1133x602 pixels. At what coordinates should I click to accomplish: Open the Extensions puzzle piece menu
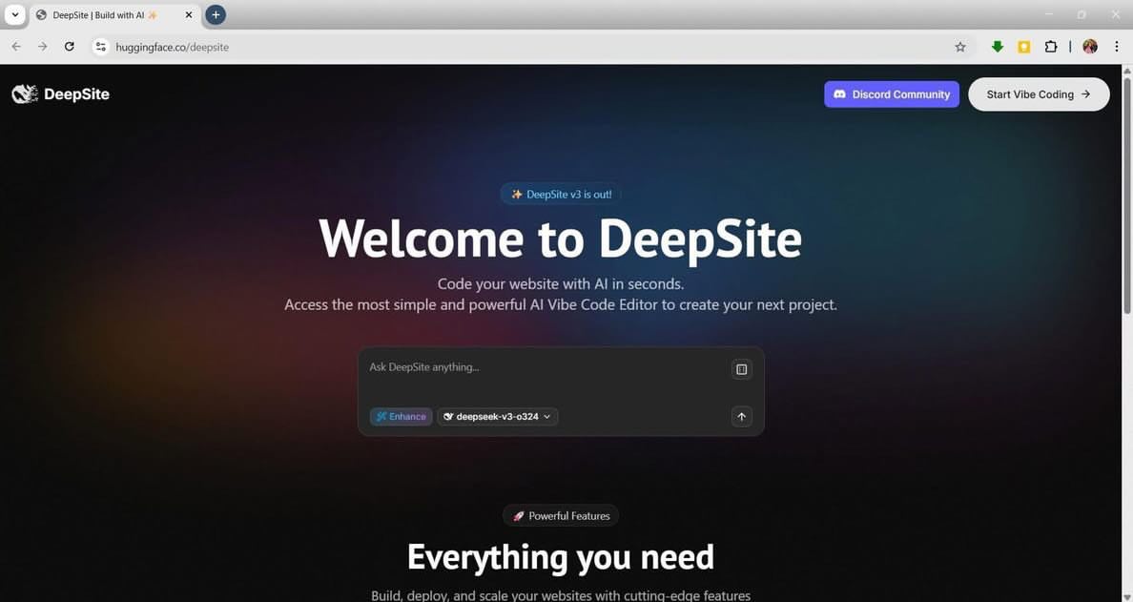1051,47
